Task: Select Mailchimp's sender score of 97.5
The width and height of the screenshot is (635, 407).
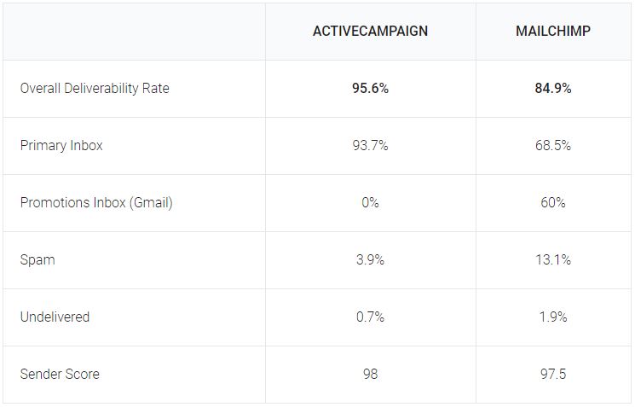Action: (553, 375)
